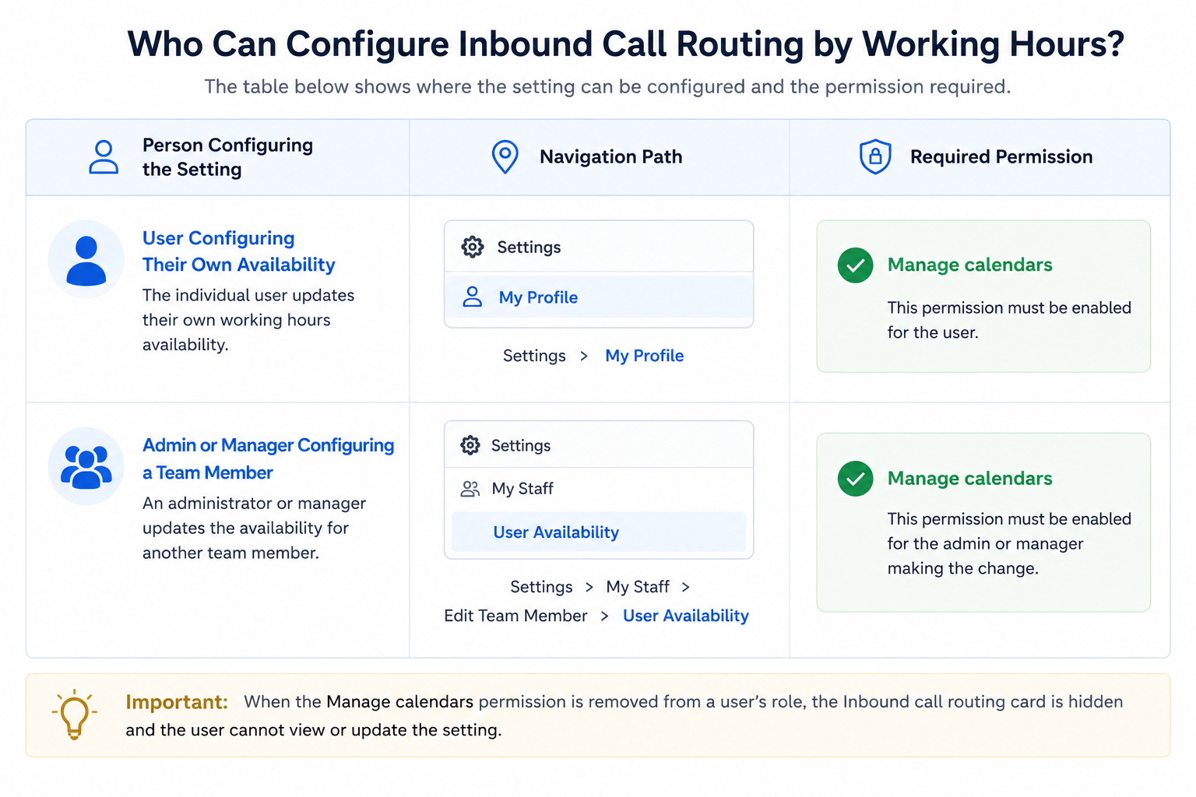Open Settings in the card above My Profile

(599, 247)
